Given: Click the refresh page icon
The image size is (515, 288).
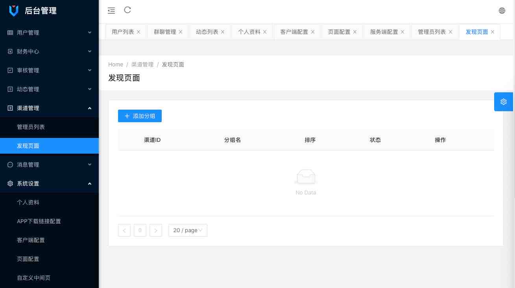Looking at the screenshot, I should [x=127, y=10].
